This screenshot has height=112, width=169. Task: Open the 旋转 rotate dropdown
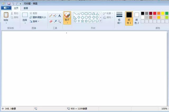35,21
